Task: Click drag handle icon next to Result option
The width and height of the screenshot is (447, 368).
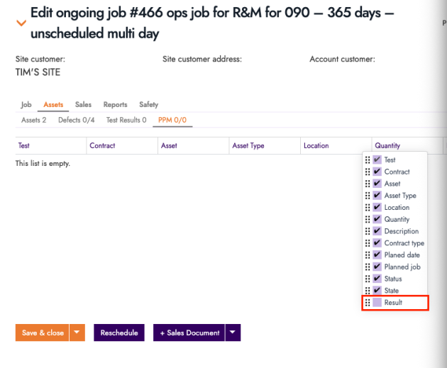Action: (367, 303)
